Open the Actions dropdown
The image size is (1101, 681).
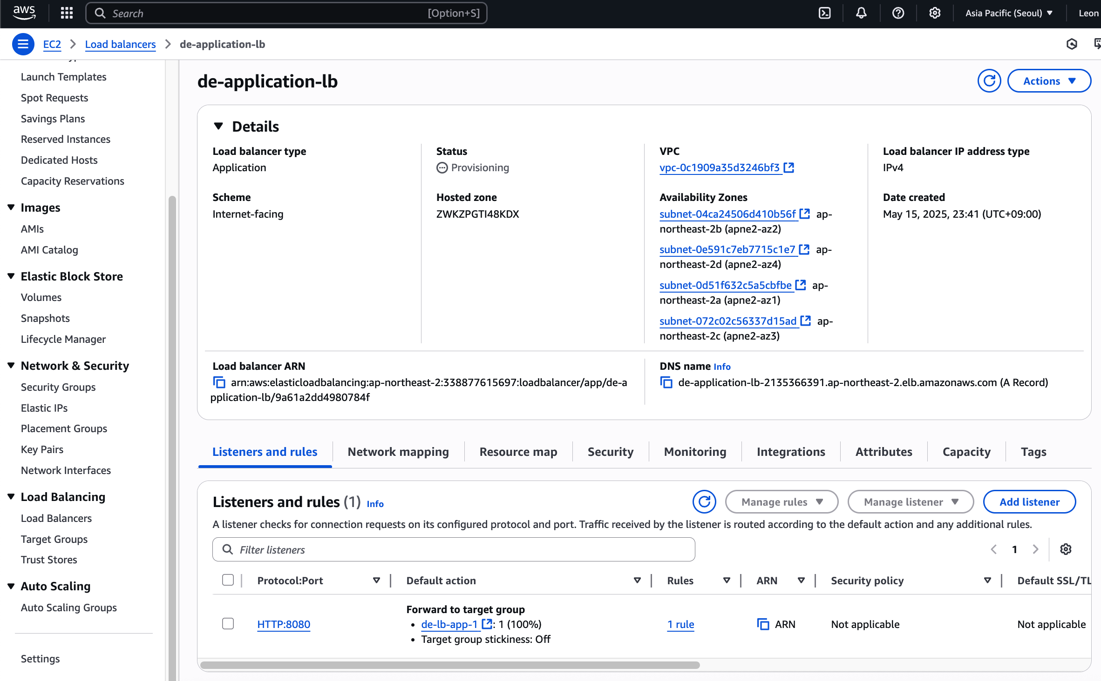click(1049, 81)
